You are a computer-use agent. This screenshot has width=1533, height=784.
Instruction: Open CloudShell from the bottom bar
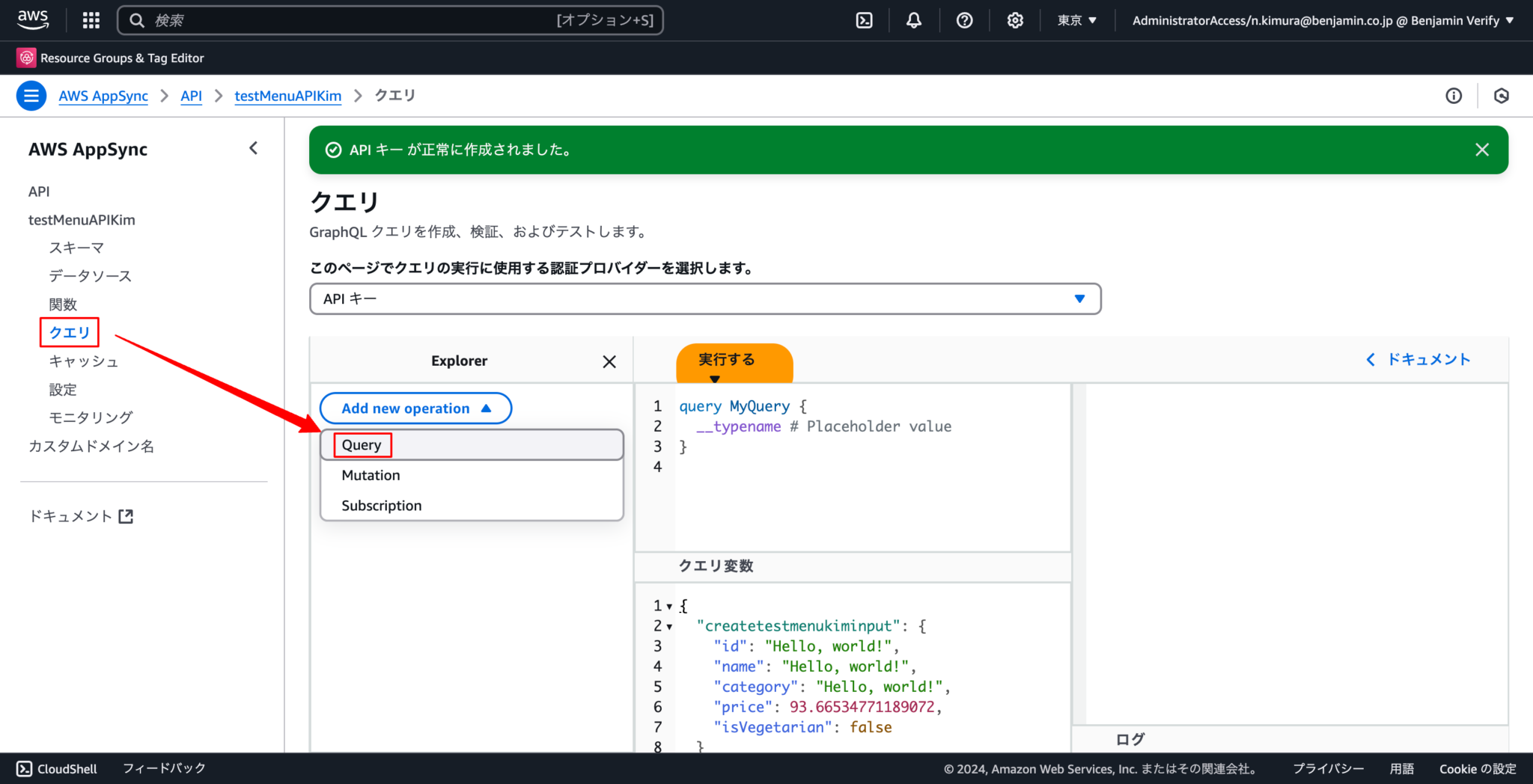(x=56, y=768)
